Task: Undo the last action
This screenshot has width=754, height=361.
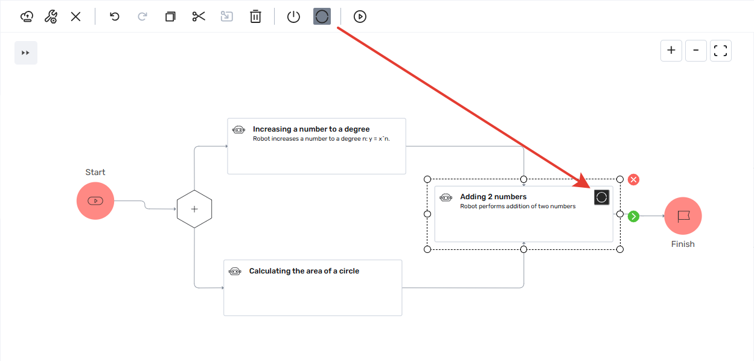Action: 115,16
